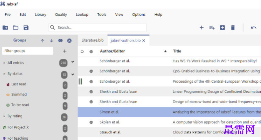Close the Groups panel with the circled X
Viewport: 261px width, 140px height.
[x=69, y=41]
